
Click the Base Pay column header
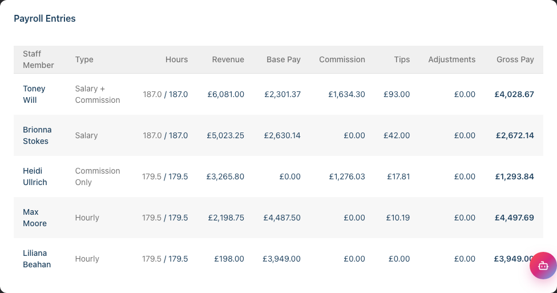[x=284, y=59]
